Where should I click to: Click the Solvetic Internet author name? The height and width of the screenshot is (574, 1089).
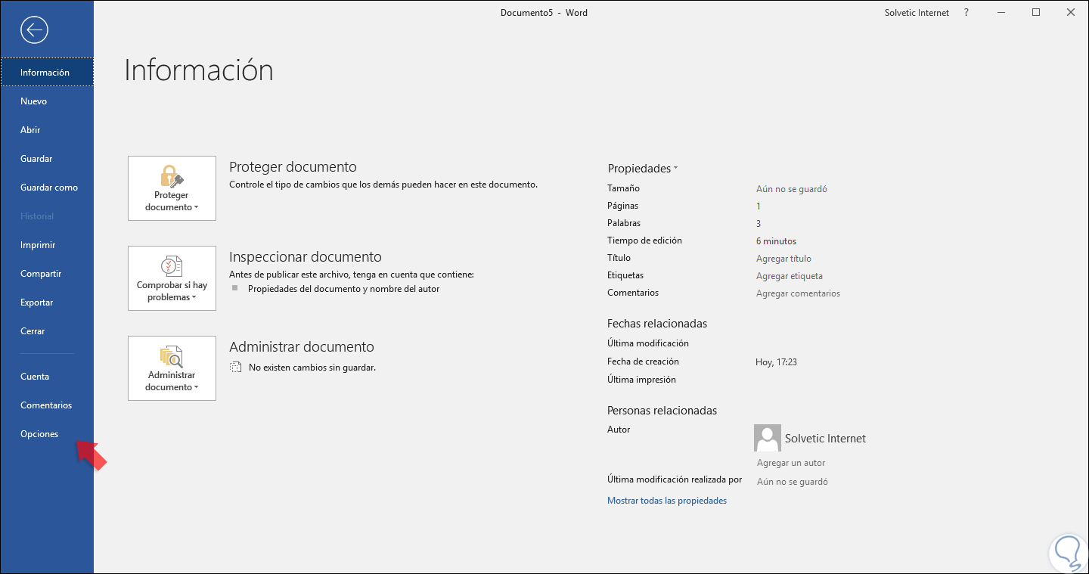tap(825, 439)
